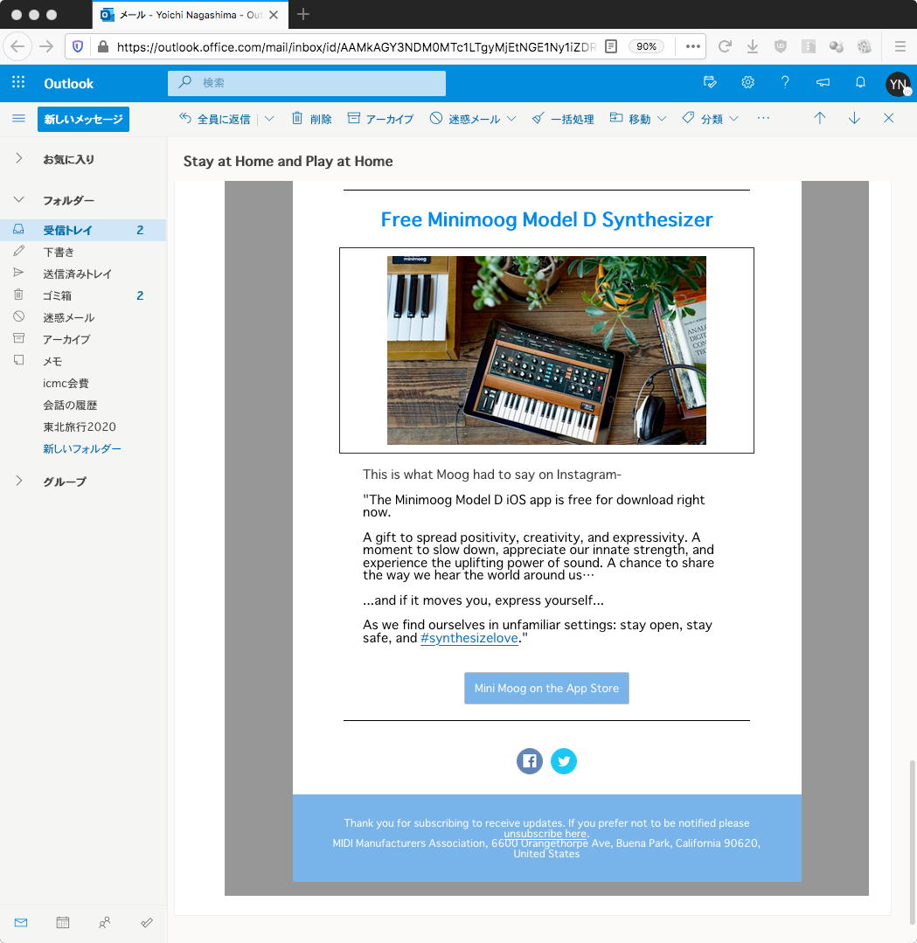The image size is (917, 943).
Task: Open the Facebook icon in email
Action: click(x=530, y=761)
